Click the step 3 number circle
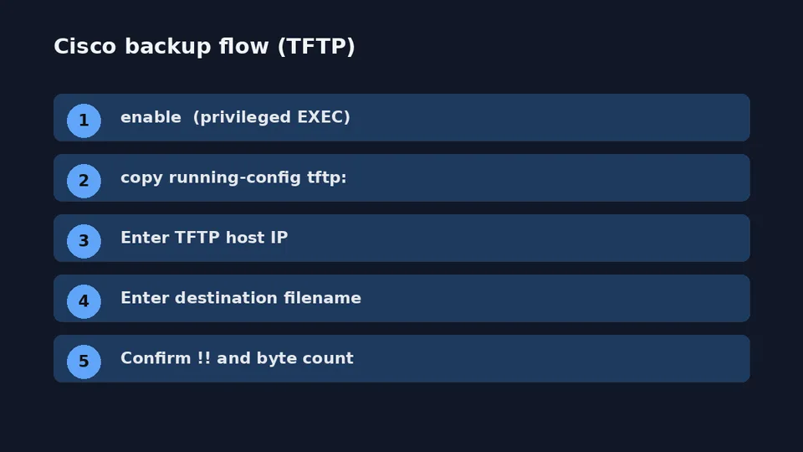 click(84, 241)
